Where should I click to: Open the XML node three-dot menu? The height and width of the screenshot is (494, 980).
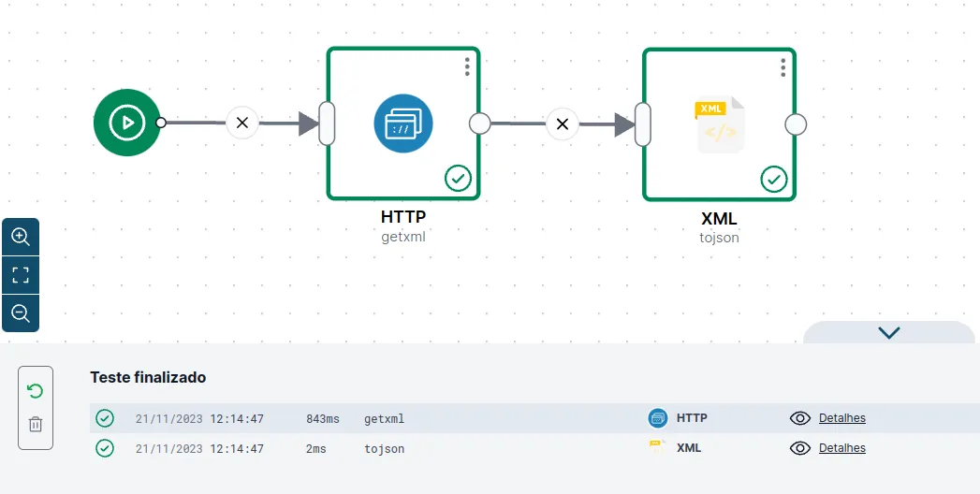[783, 67]
